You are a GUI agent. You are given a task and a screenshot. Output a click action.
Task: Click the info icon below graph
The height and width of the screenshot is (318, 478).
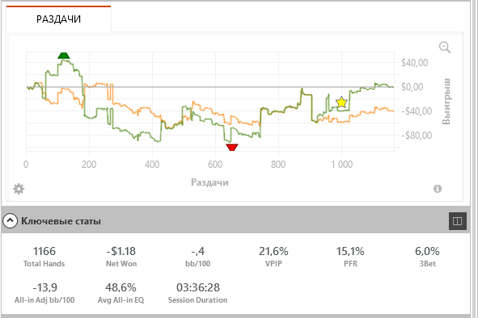coord(438,189)
